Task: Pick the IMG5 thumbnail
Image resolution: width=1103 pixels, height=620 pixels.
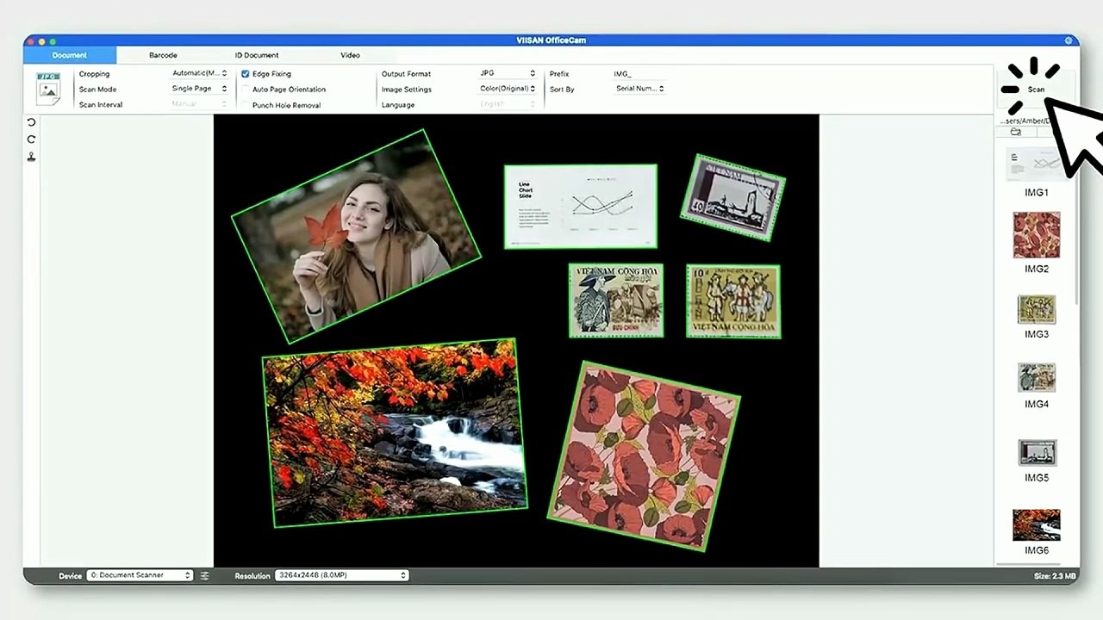Action: click(1036, 453)
